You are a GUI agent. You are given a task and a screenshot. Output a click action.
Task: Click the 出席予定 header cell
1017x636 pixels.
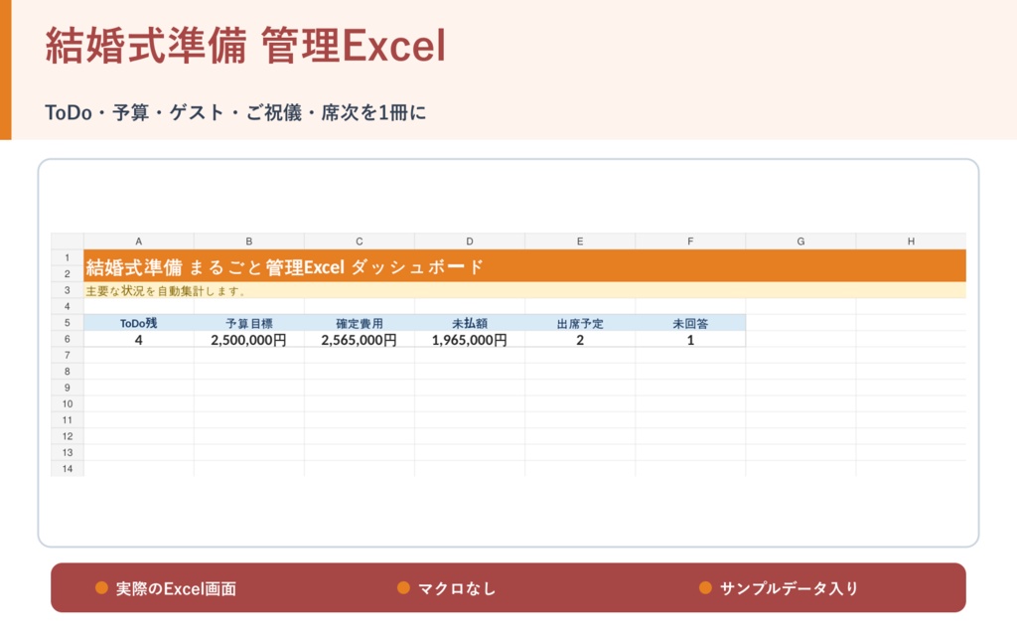(580, 323)
